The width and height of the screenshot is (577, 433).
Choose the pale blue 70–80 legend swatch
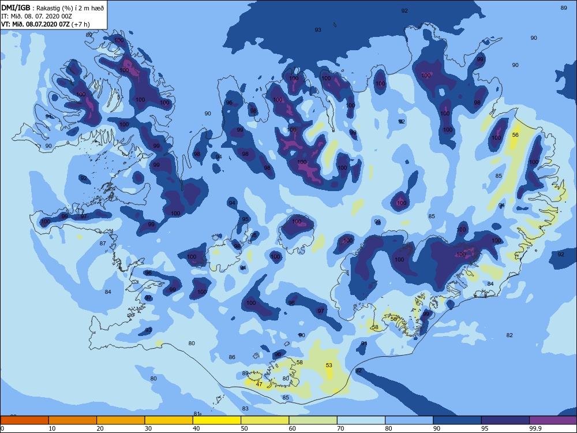[361, 420]
